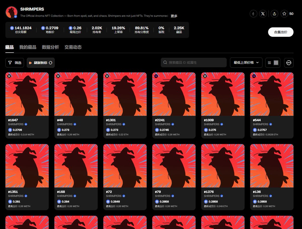Screen dimensions: 302x229
Task: Click the SHRIMPERS collection title
Action: click(x=32, y=9)
